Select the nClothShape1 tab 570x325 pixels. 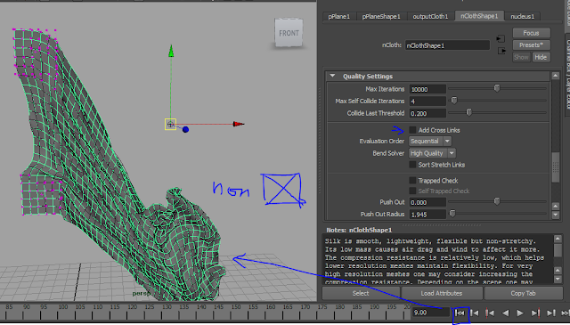point(479,16)
